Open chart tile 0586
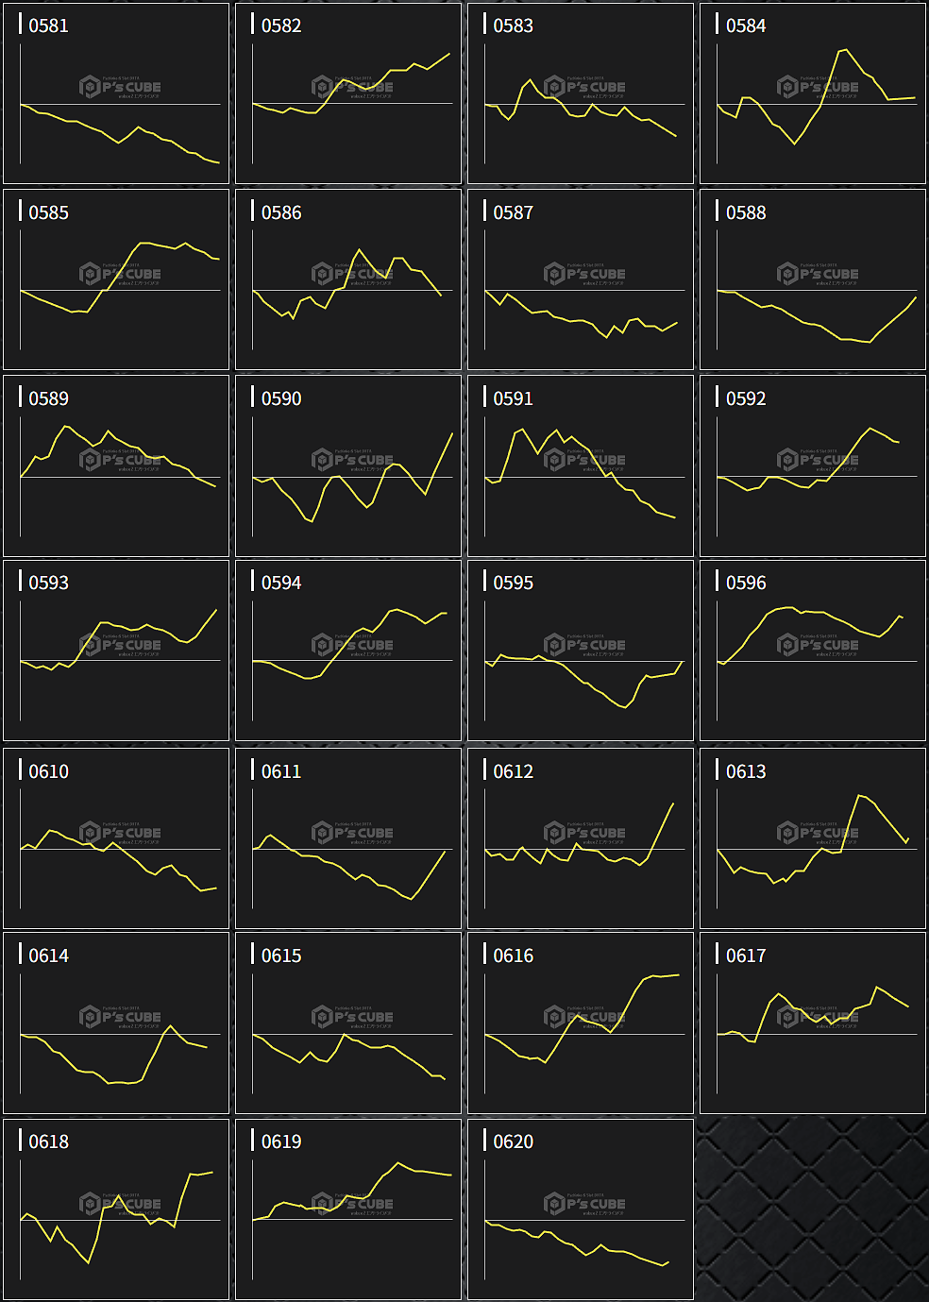The width and height of the screenshot is (929, 1302). [x=348, y=279]
